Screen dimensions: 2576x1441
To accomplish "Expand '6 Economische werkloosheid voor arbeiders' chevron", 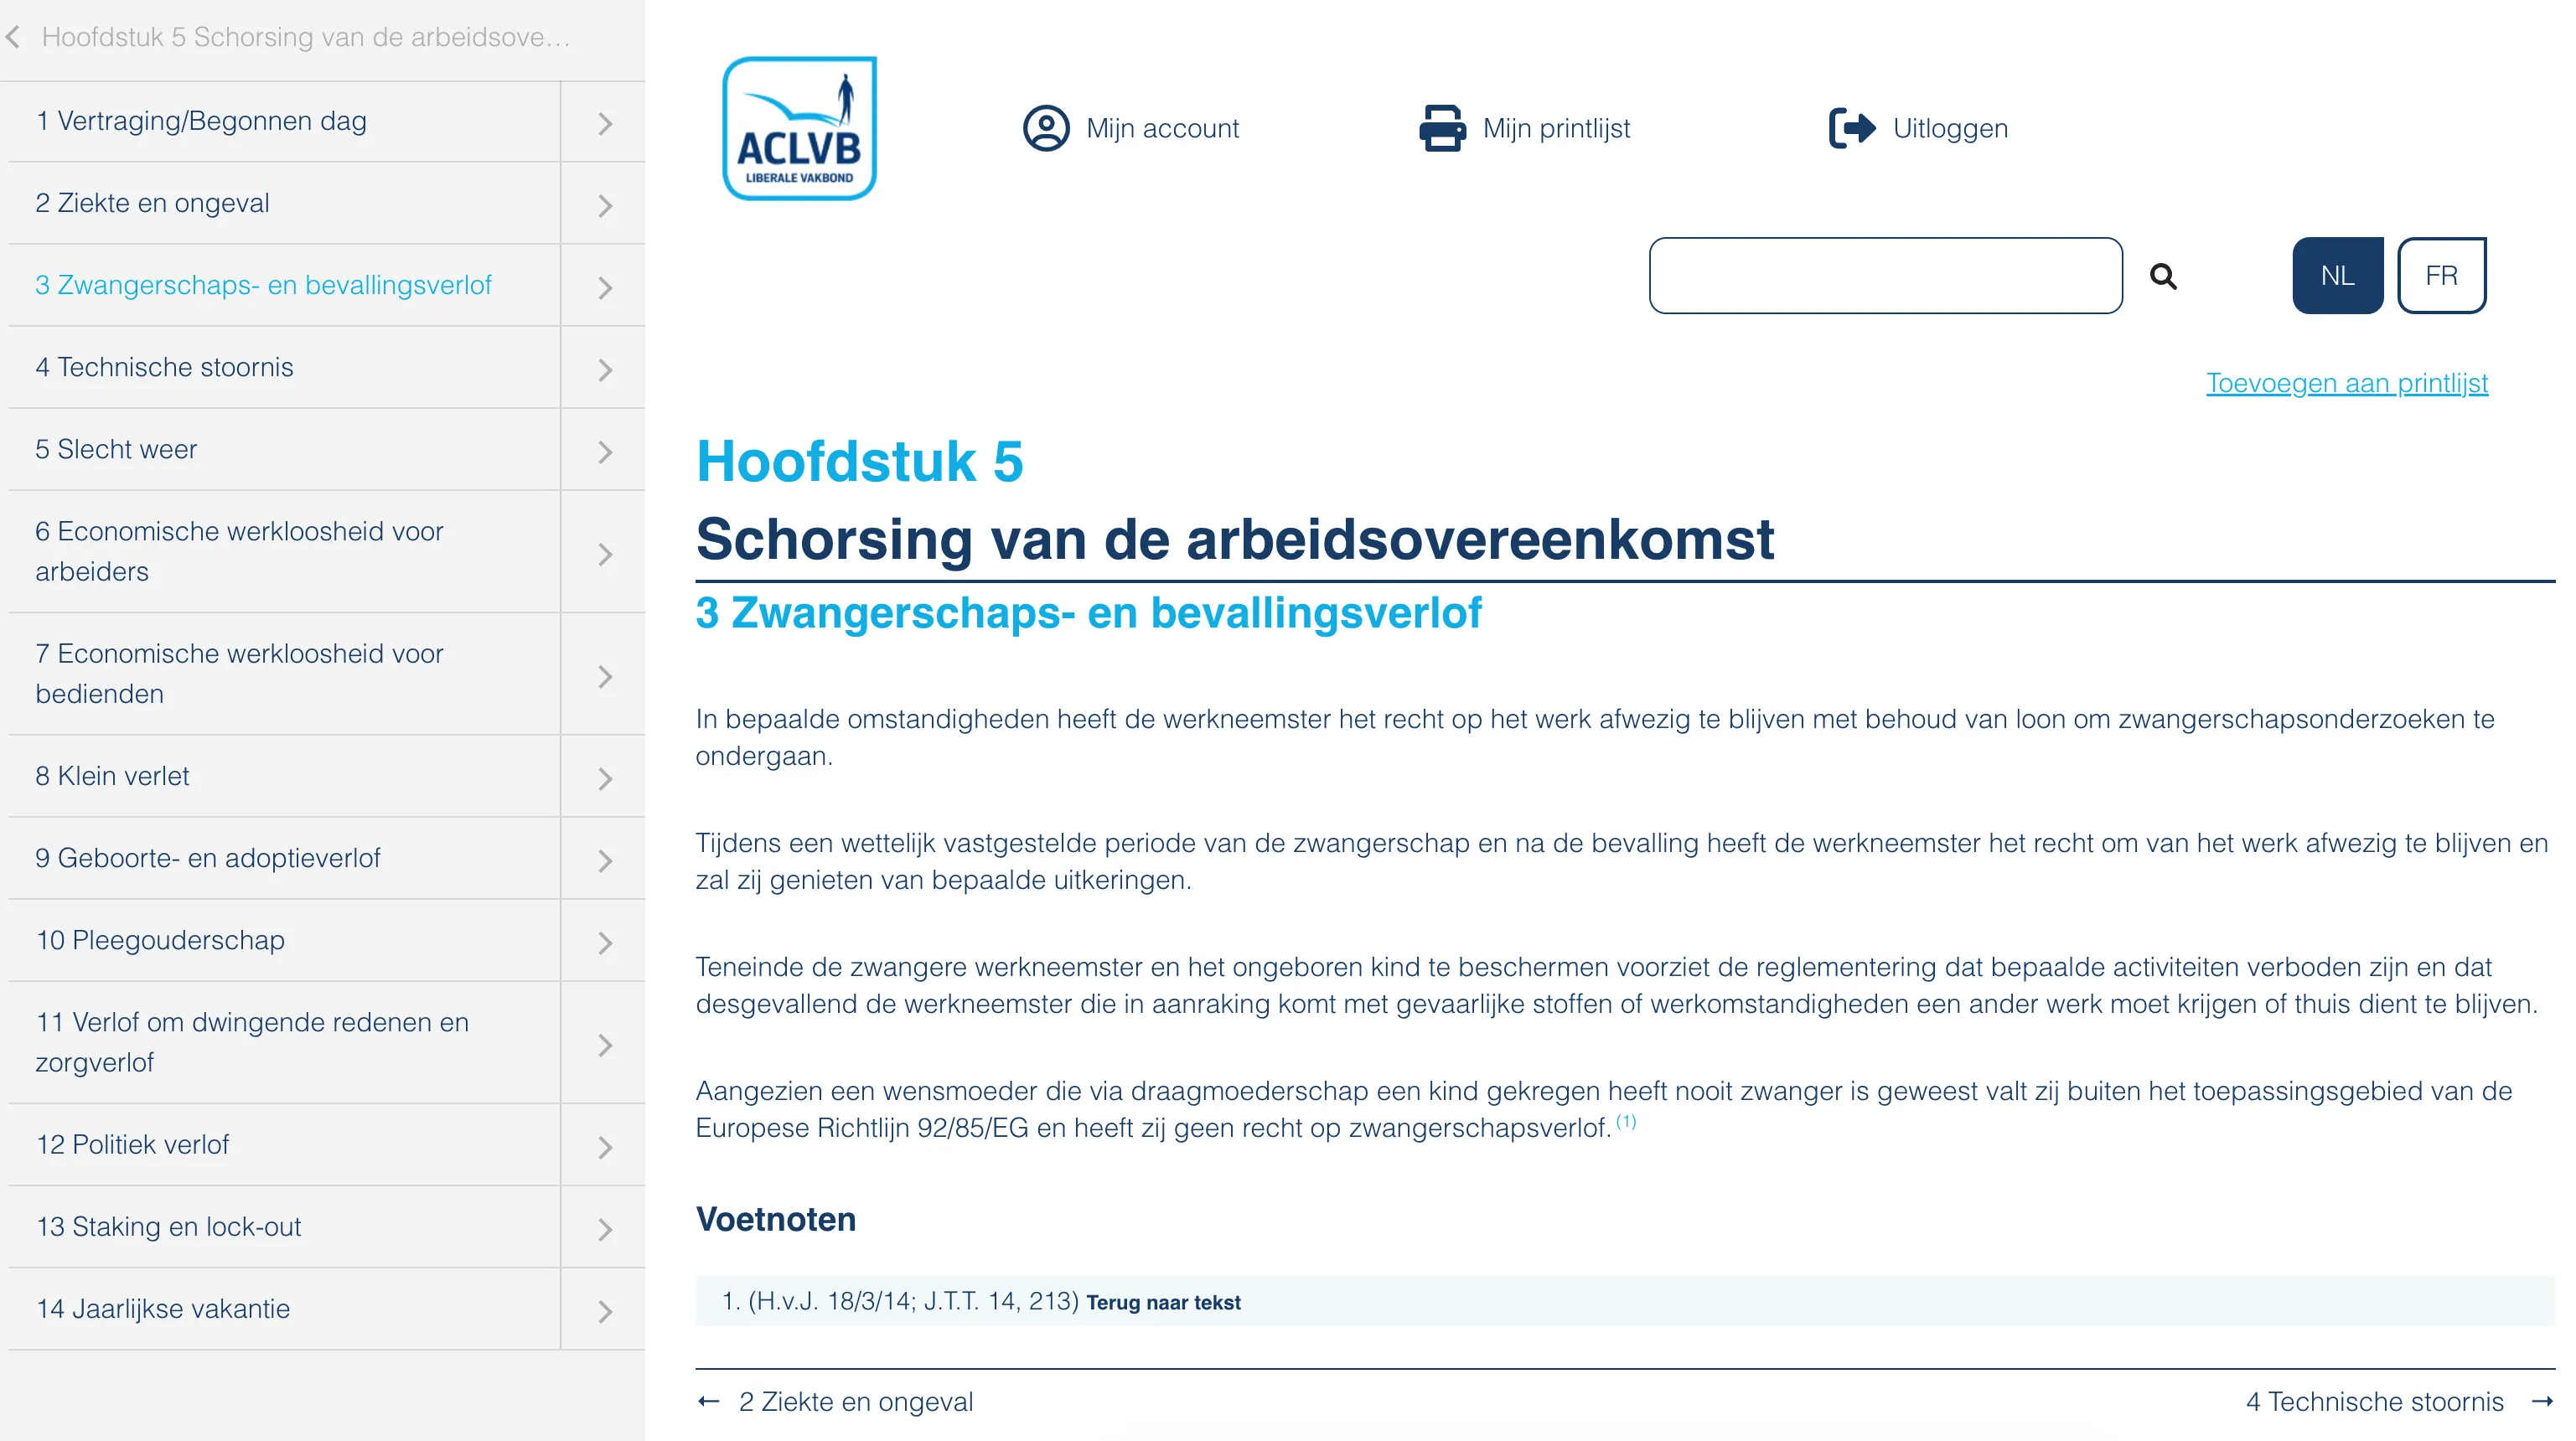I will pos(604,554).
